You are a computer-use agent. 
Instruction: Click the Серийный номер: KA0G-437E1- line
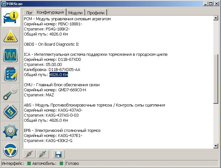coord(53,135)
